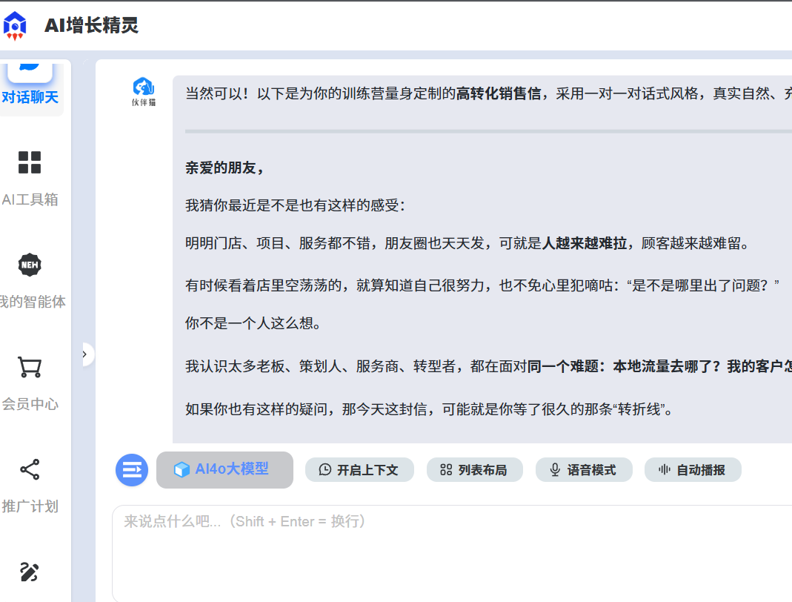The image size is (792, 602).
Task: Click the AI增长精灵 title text
Action: pos(91,25)
